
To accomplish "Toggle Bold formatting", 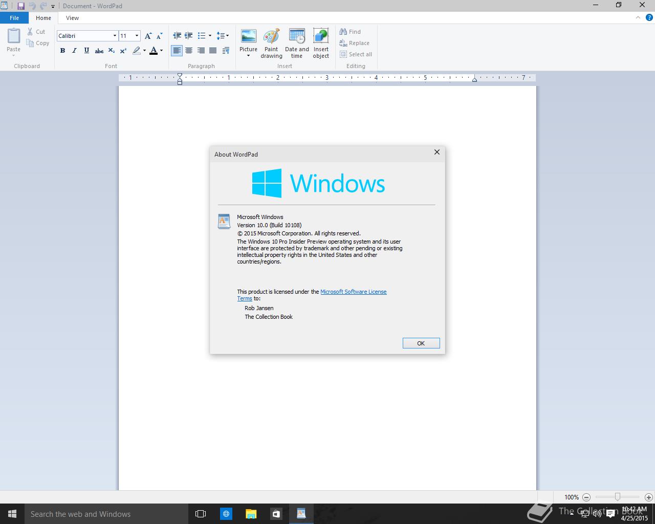I will pyautogui.click(x=62, y=51).
